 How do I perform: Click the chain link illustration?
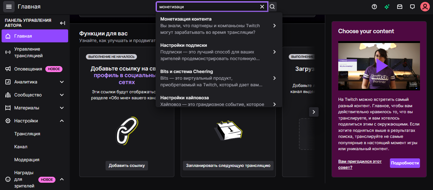click(x=127, y=131)
